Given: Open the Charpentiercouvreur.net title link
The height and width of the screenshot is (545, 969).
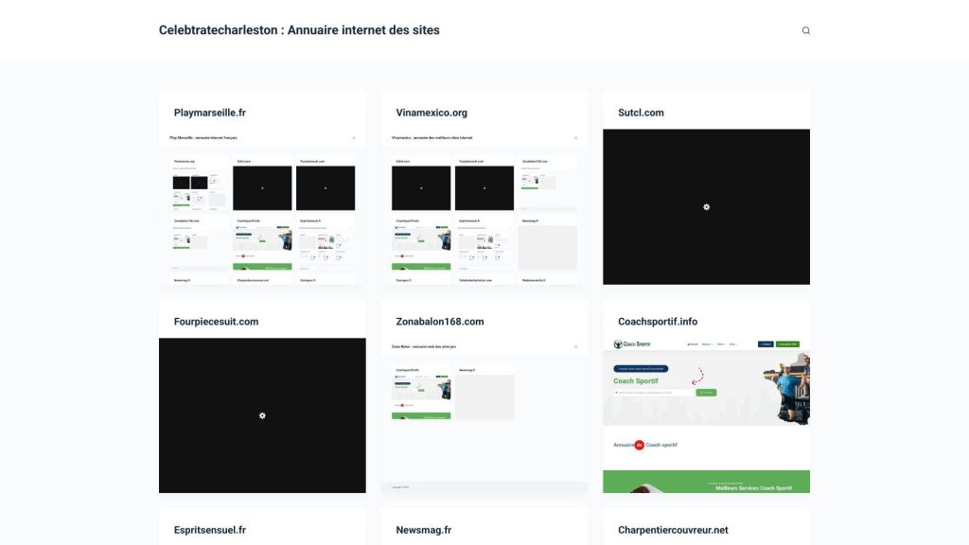Looking at the screenshot, I should [x=673, y=531].
